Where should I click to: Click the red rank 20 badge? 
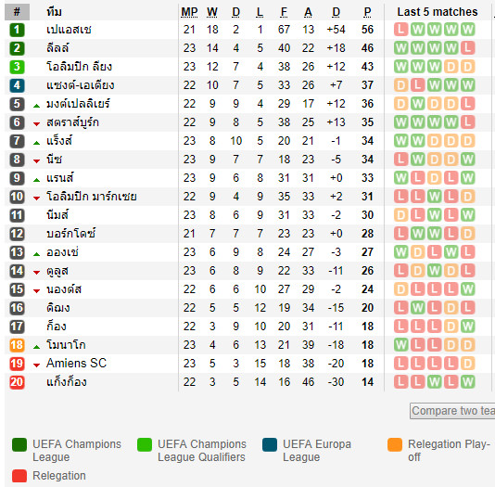pos(17,382)
